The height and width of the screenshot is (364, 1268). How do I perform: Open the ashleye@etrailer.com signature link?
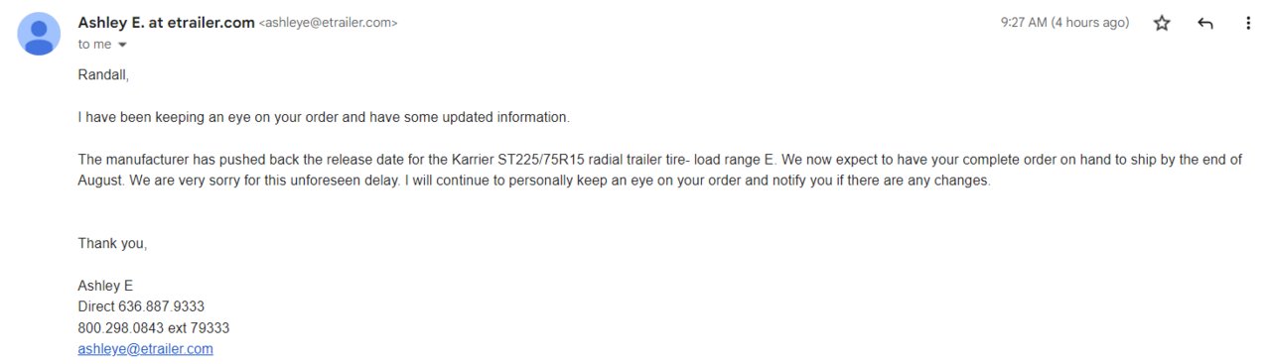(x=145, y=349)
